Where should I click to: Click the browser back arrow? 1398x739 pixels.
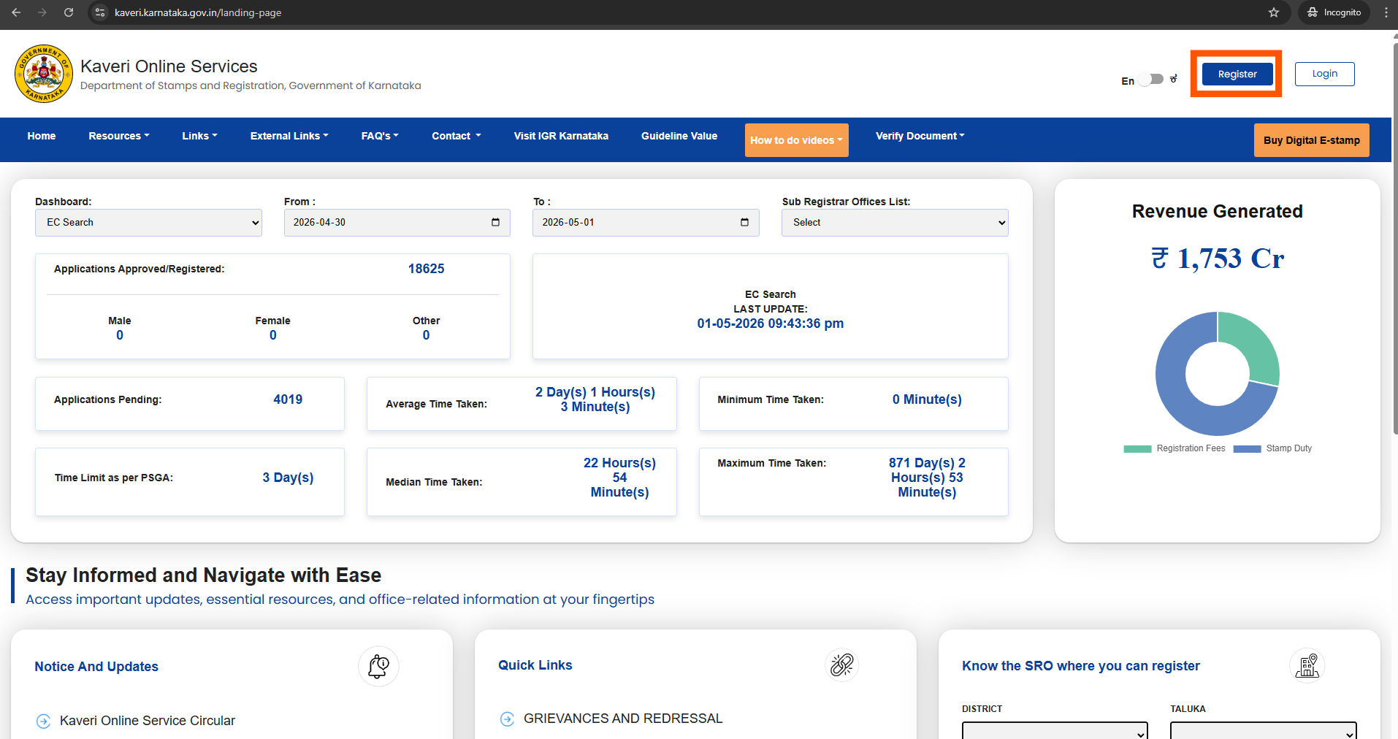click(16, 12)
